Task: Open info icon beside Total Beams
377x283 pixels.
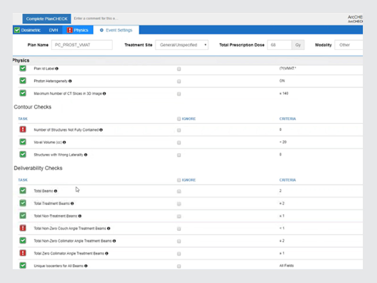Action: click(x=56, y=191)
